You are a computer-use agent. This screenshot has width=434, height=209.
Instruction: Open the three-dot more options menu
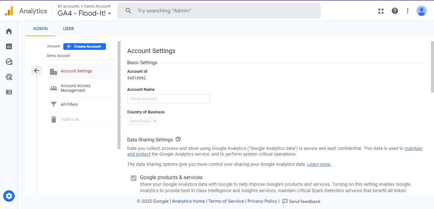pos(408,11)
